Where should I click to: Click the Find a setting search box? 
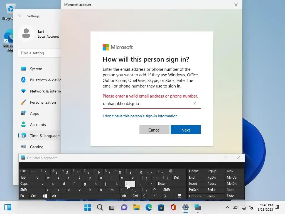click(x=40, y=53)
